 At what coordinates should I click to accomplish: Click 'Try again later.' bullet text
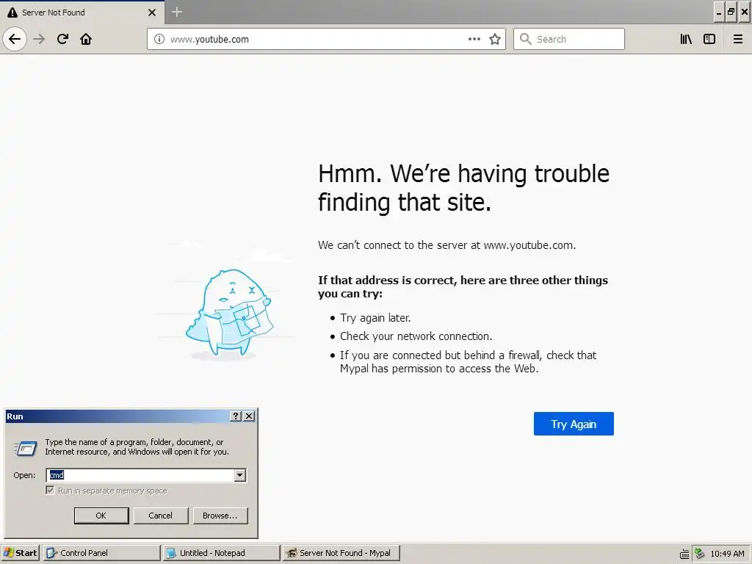pos(375,318)
